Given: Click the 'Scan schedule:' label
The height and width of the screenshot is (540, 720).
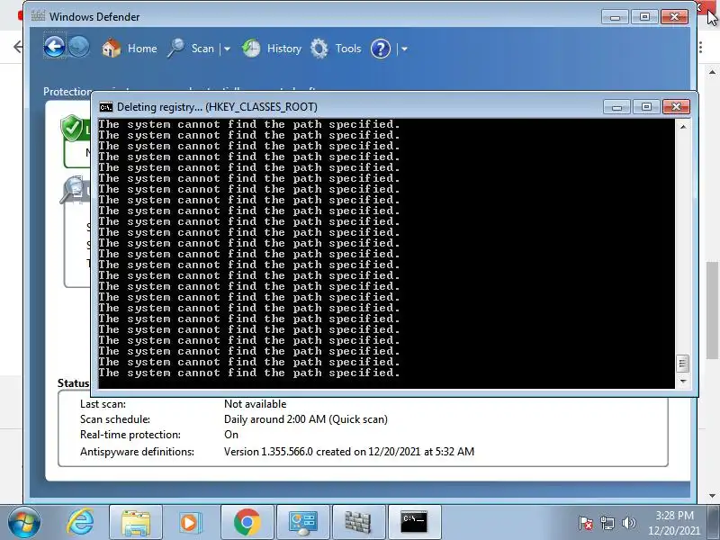Looking at the screenshot, I should click(x=115, y=419).
